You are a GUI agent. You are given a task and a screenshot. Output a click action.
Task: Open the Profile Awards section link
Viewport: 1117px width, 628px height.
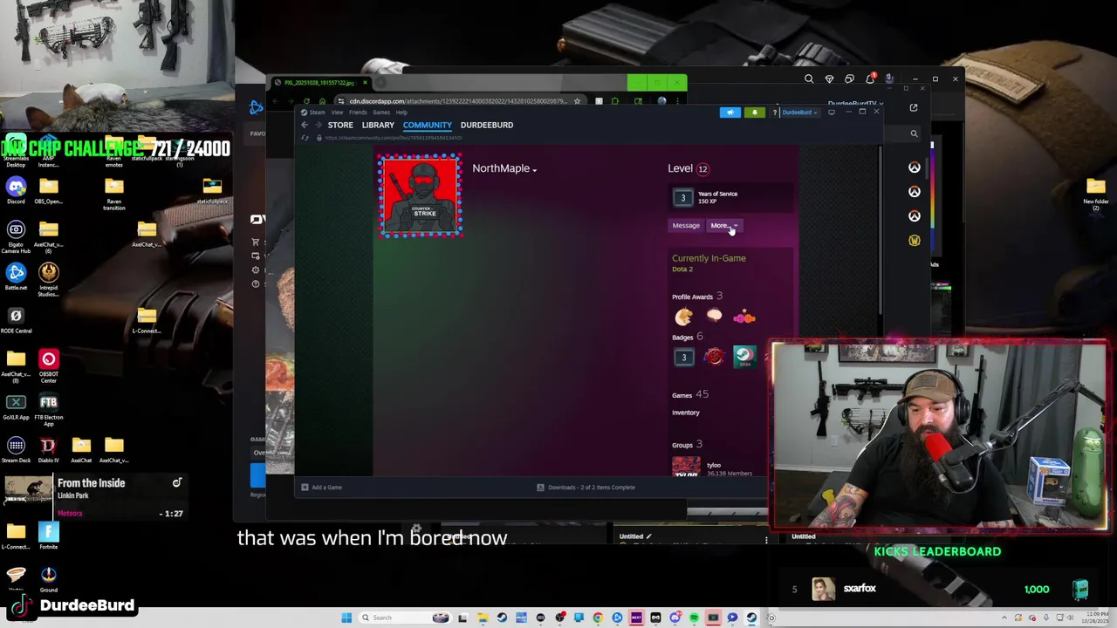[x=697, y=297]
